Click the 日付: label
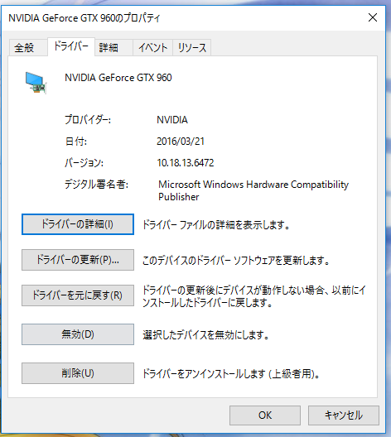This screenshot has width=391, height=437. 76,142
